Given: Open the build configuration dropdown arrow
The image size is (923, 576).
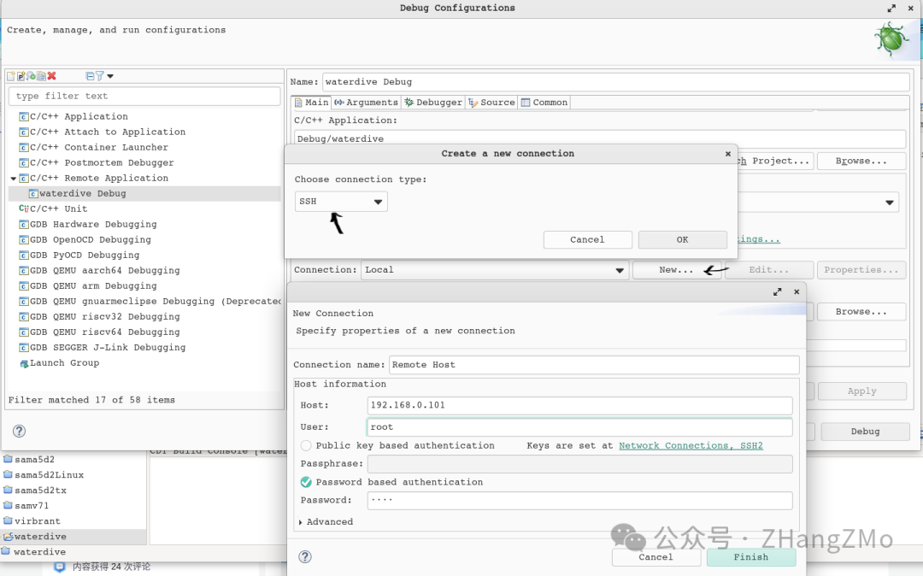Looking at the screenshot, I should 890,203.
